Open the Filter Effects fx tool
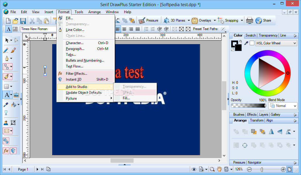This screenshot has height=175, width=301. click(x=6, y=151)
